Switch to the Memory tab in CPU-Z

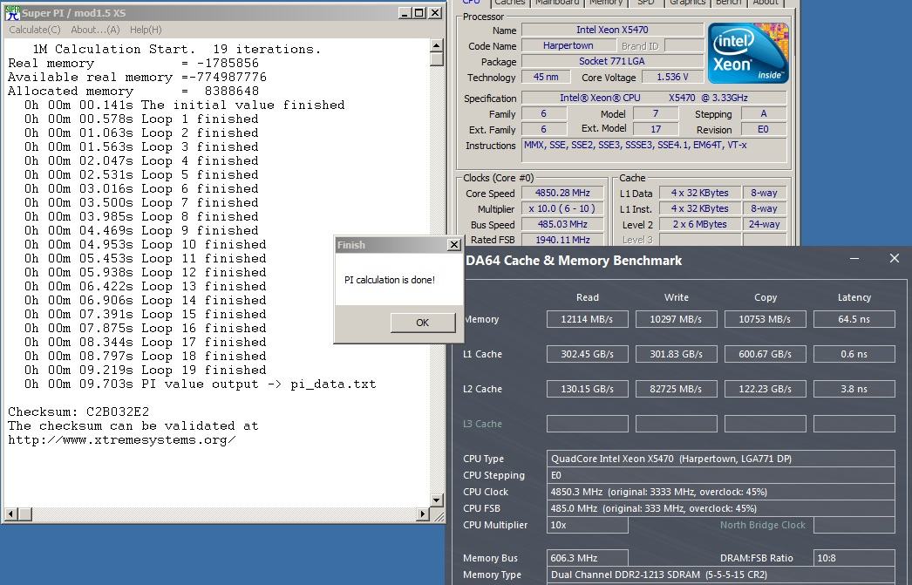(605, 3)
